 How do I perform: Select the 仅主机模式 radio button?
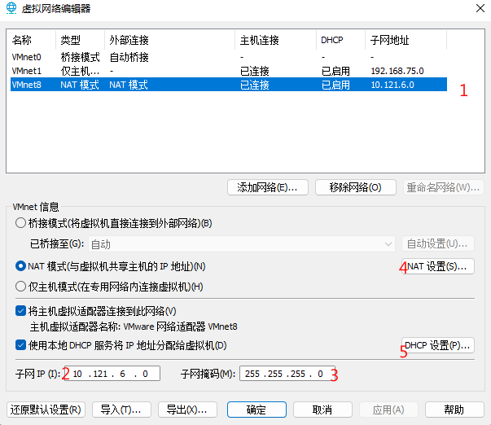[20, 287]
